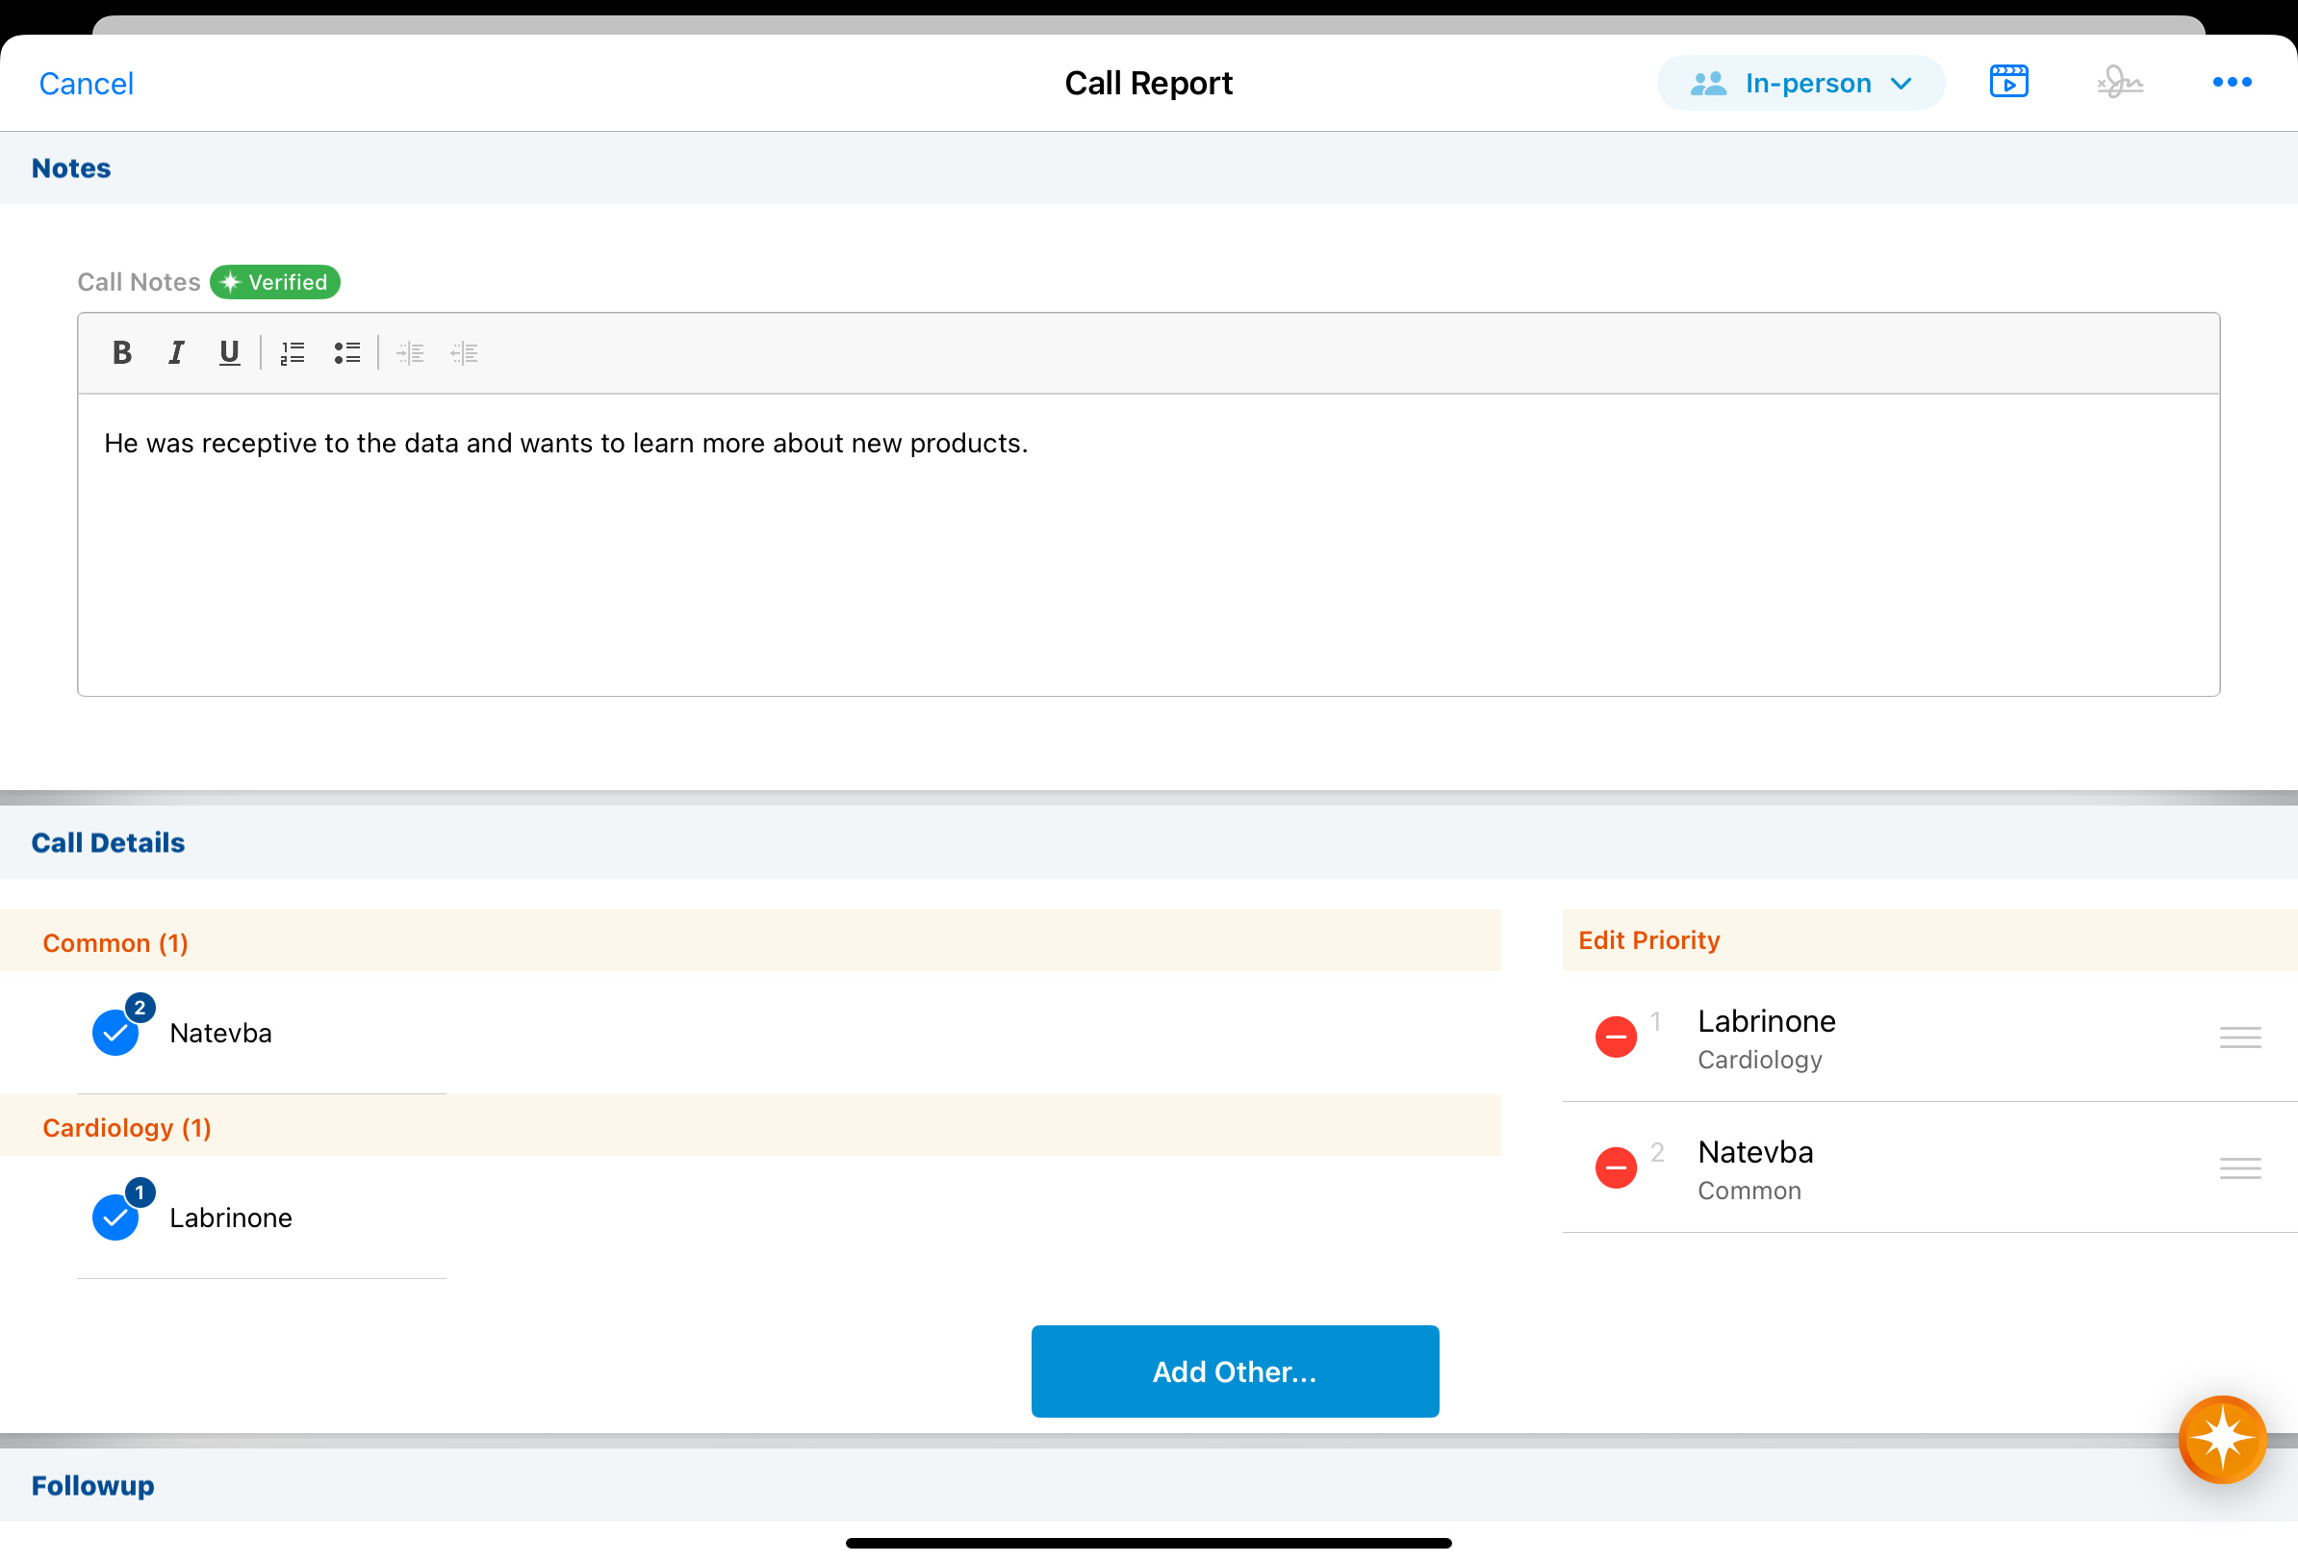Click the decrease indent icon

[x=464, y=353]
